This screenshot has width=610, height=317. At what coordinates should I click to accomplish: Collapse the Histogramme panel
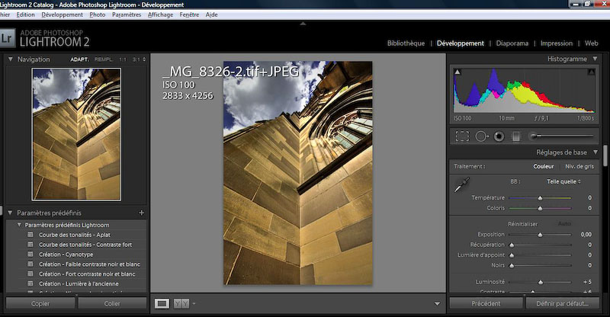596,59
